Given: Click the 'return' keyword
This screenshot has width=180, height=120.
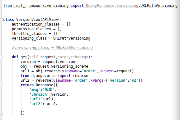Looking at the screenshot, I should tap(27, 85).
